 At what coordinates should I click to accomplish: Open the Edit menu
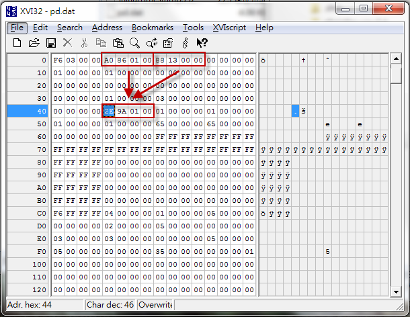(x=40, y=28)
